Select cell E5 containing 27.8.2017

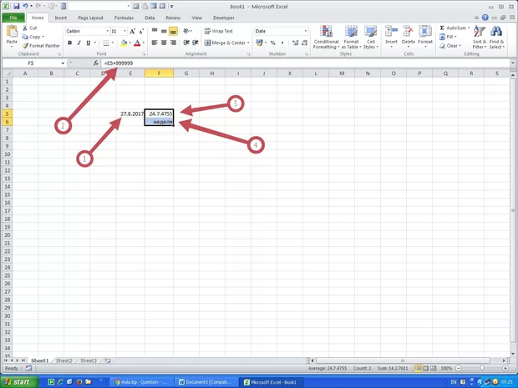(x=130, y=113)
